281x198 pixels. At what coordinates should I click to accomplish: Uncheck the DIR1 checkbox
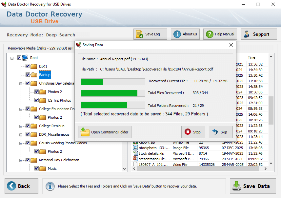28,66
